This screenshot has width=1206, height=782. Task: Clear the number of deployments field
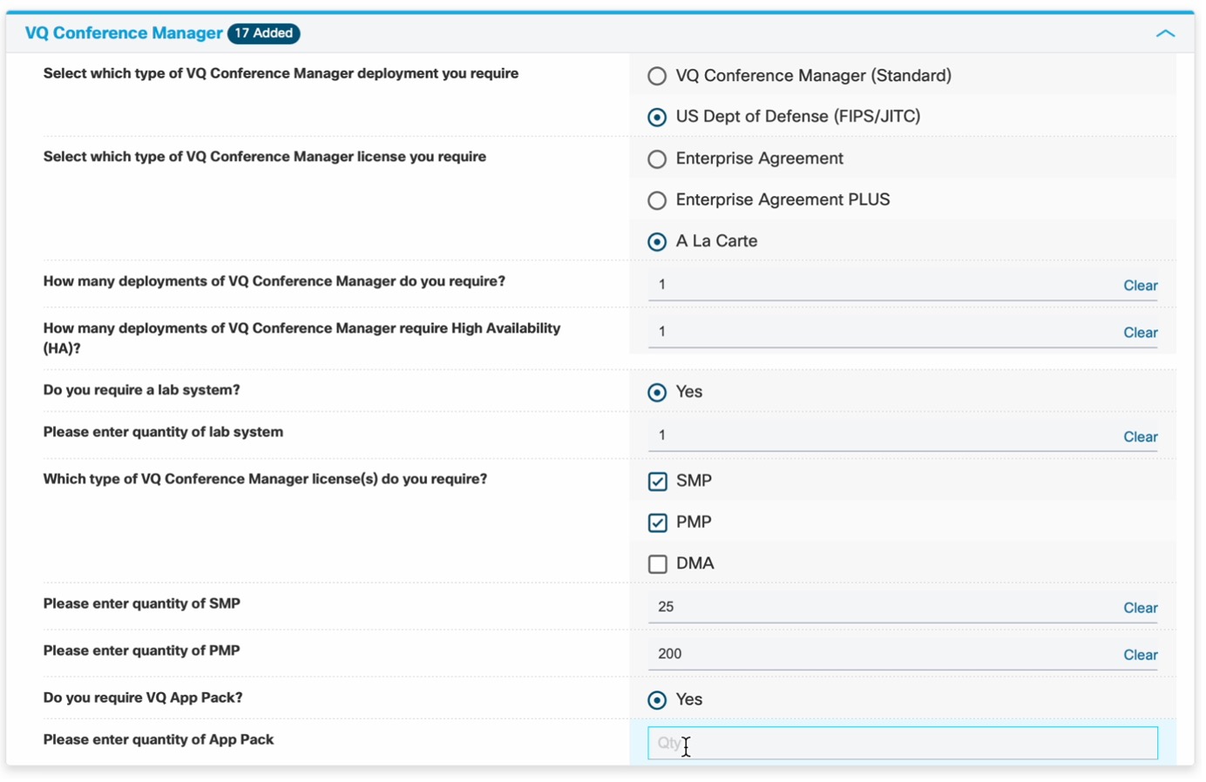[1140, 286]
